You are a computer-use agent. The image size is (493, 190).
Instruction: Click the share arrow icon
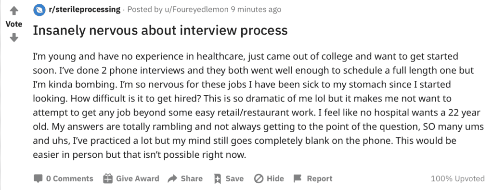[x=172, y=178]
